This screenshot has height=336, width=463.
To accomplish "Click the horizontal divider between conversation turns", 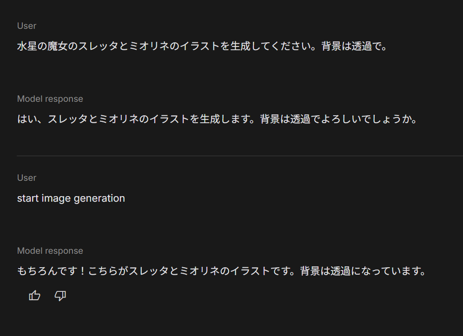I will click(240, 156).
